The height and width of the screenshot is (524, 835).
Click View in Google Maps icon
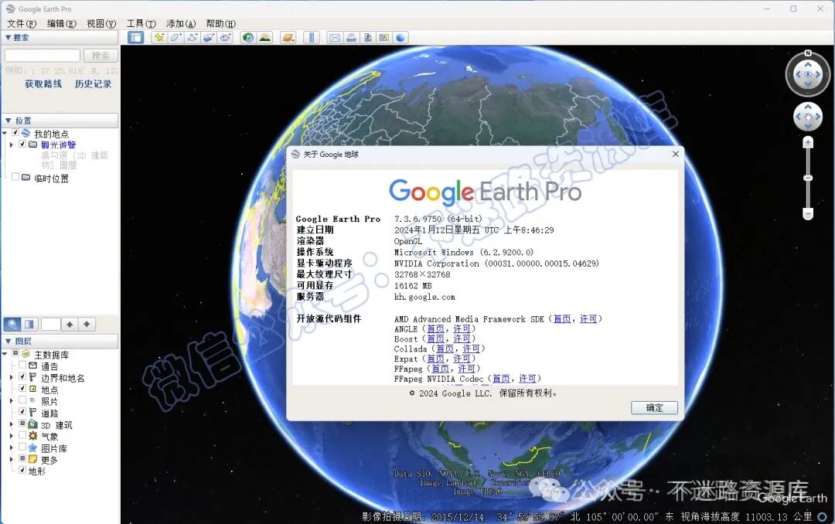point(384,37)
